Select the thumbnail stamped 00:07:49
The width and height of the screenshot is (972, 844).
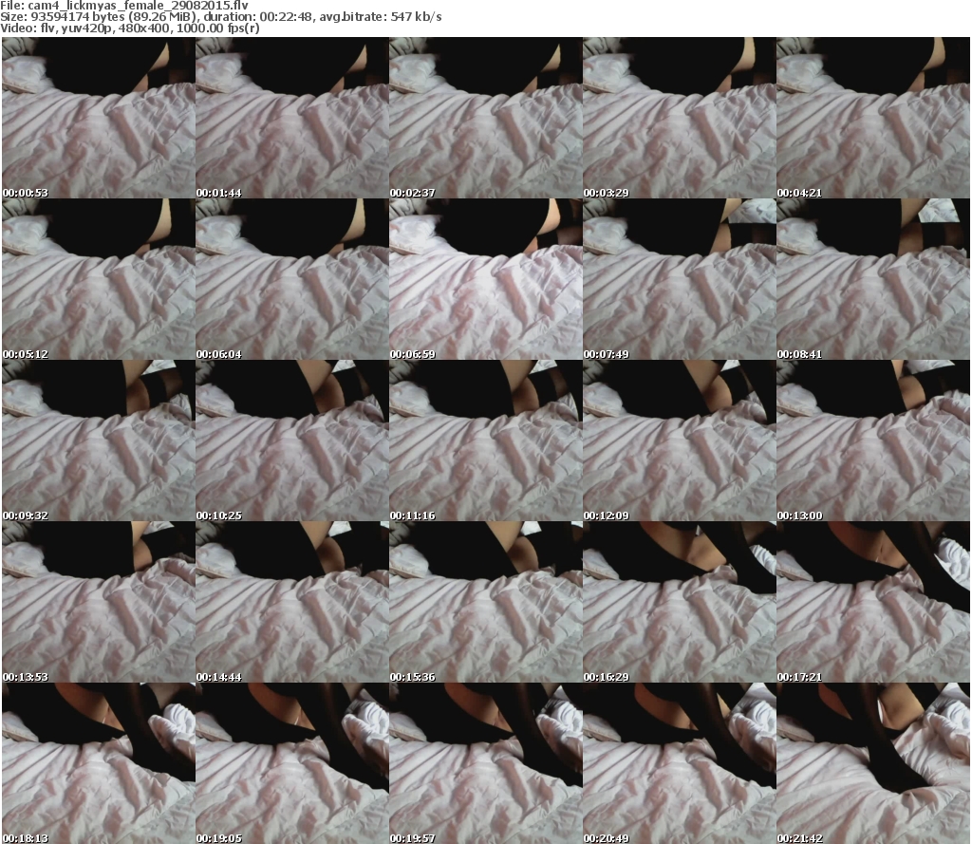[680, 279]
